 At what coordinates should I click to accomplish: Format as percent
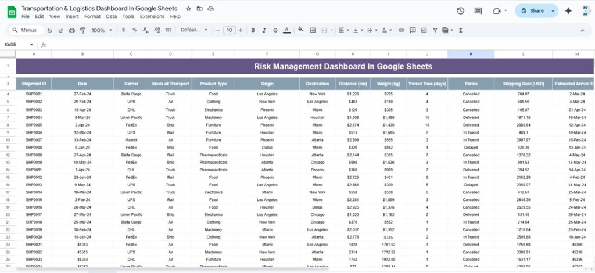point(134,30)
